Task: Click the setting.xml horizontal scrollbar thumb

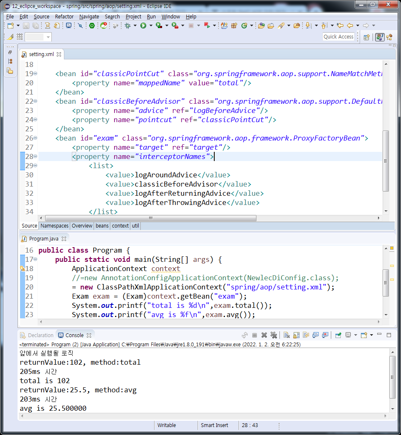Action: [151, 218]
